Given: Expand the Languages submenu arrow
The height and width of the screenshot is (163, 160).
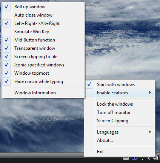Looking at the screenshot, I should pos(150,132).
